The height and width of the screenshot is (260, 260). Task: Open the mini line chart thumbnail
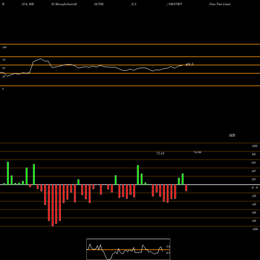pyautogui.click(x=128, y=249)
